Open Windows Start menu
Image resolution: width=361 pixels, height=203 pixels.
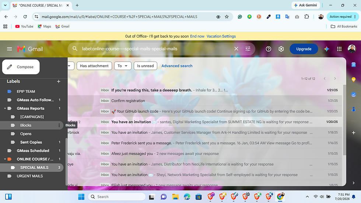(81, 197)
